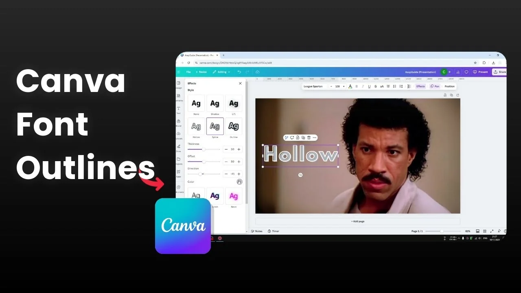Click the text color icon in the toolbar
Screen dimensions: 521x293
pos(350,86)
